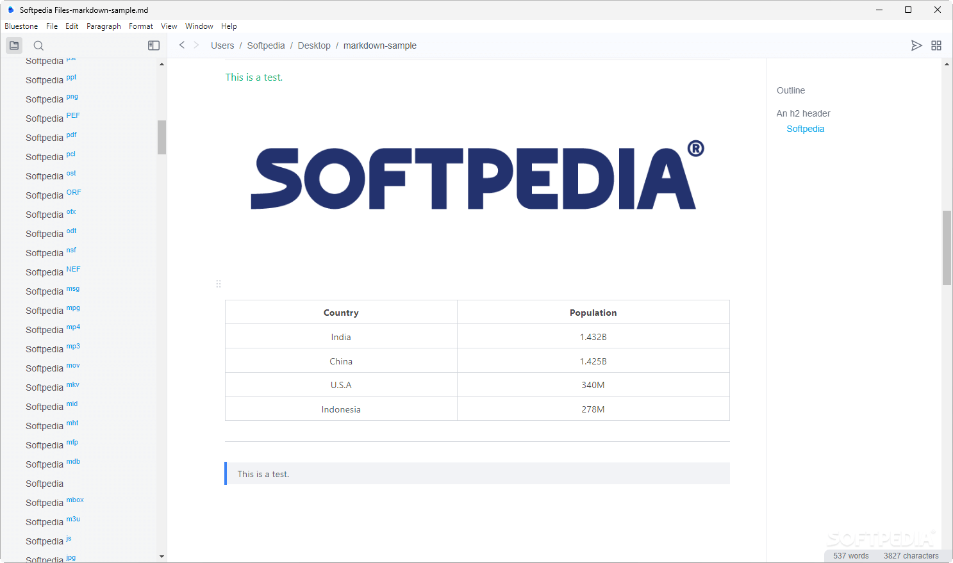Viewport: 953px width, 563px height.
Task: Open Softpedia mkv file in sidebar
Action: 53,387
